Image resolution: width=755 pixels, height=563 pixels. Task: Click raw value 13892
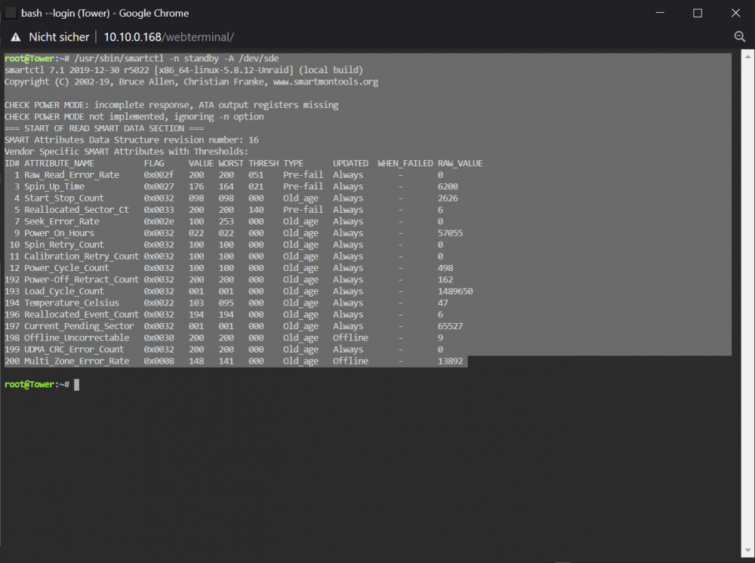[x=450, y=361]
